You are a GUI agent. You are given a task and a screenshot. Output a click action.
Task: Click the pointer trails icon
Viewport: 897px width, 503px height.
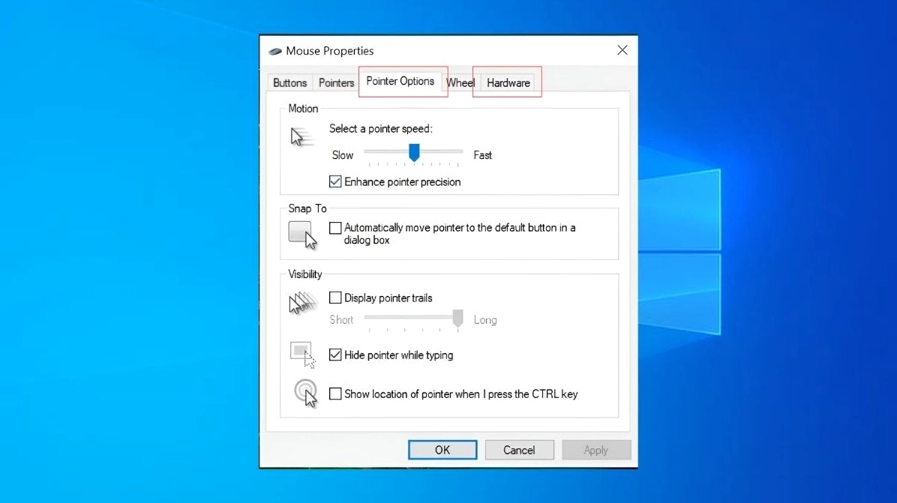coord(302,304)
